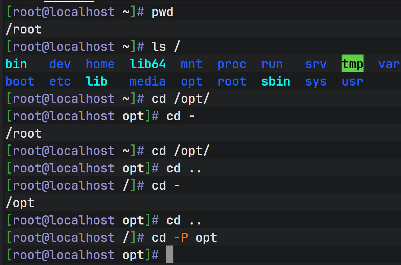
Task: Place cursor at the terminal's blinking block cursor
Action: (170, 255)
